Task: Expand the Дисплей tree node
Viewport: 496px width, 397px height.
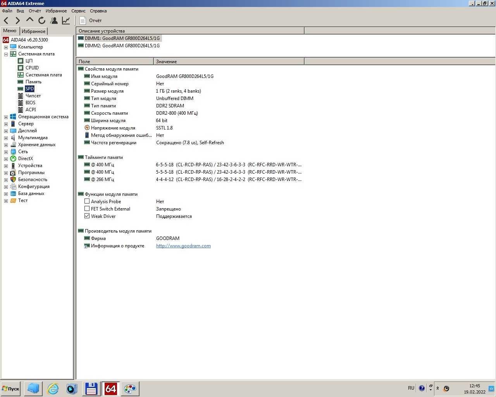Action: tap(6, 131)
